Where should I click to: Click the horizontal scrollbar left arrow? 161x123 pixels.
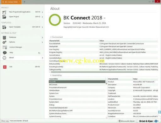click(50, 72)
